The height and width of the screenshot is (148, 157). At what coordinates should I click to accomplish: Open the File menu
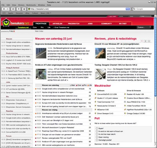pos(3,5)
